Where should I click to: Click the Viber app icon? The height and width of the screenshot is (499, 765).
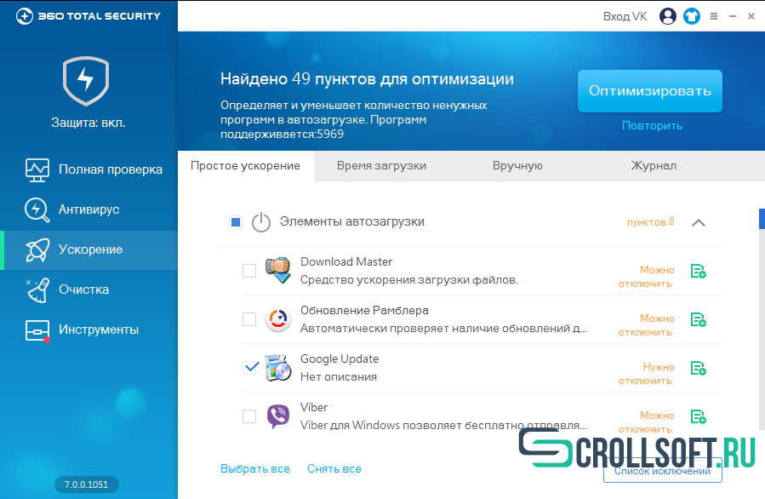click(x=278, y=416)
